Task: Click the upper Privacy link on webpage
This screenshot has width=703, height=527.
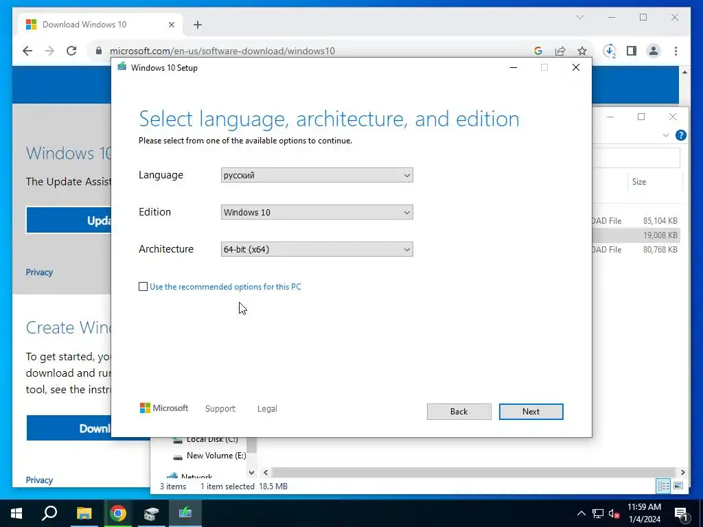Action: 39,272
